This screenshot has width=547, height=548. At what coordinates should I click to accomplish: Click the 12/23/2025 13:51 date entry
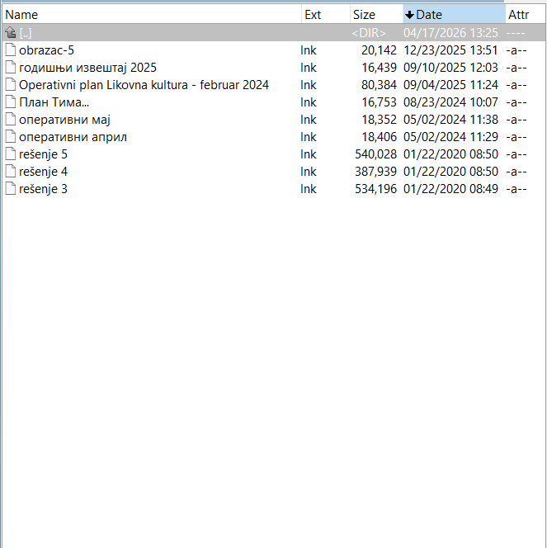[450, 50]
